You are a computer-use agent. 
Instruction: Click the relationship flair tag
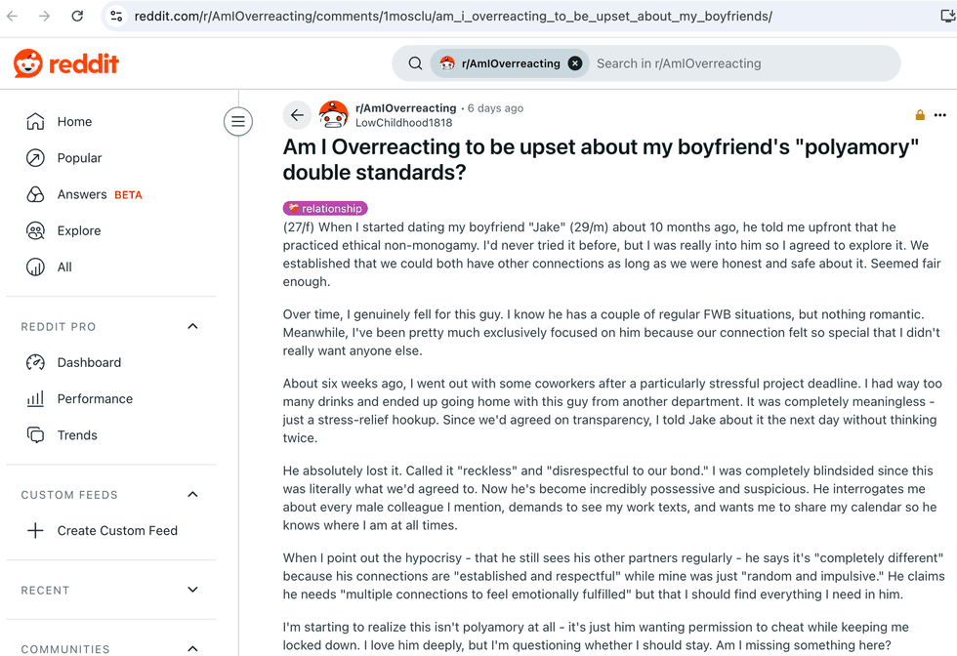(325, 208)
